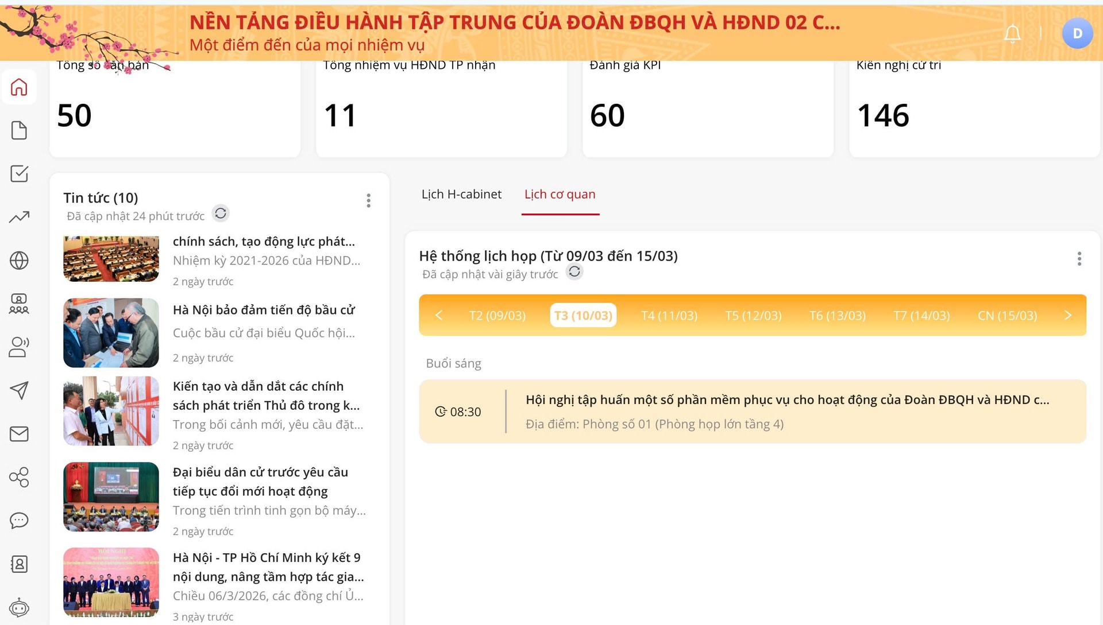Refresh the Tin tức news list
Viewport: 1103px width, 625px height.
click(x=221, y=213)
